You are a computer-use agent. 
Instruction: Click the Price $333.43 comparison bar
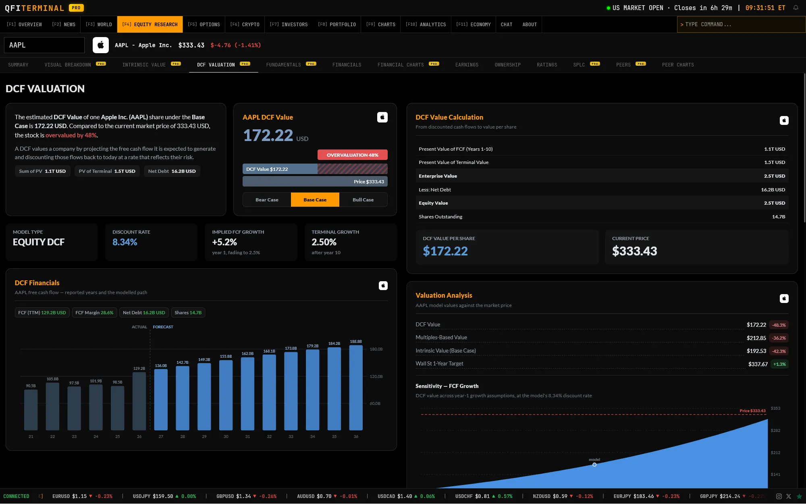tap(315, 182)
